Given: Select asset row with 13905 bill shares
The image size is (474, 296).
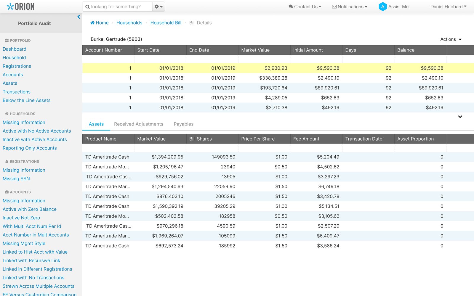Looking at the screenshot, I should (278, 177).
